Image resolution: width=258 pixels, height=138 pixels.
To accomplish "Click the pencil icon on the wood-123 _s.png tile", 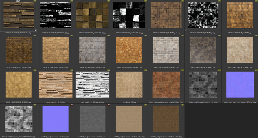I will click(x=75, y=134).
